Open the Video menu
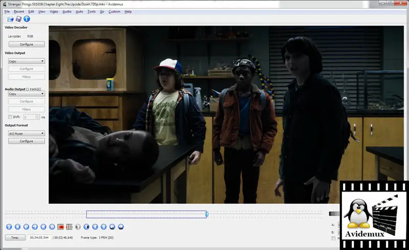Screen dimensions: 409x250 [54, 11]
